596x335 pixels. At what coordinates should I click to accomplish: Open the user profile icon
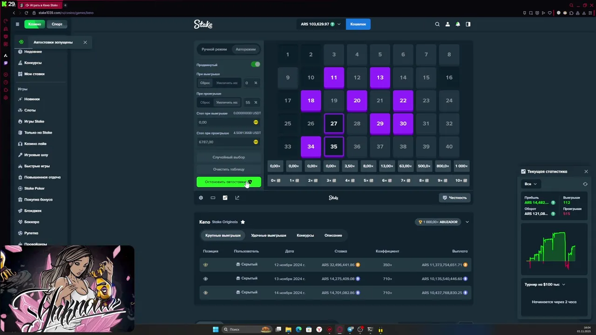pyautogui.click(x=447, y=24)
